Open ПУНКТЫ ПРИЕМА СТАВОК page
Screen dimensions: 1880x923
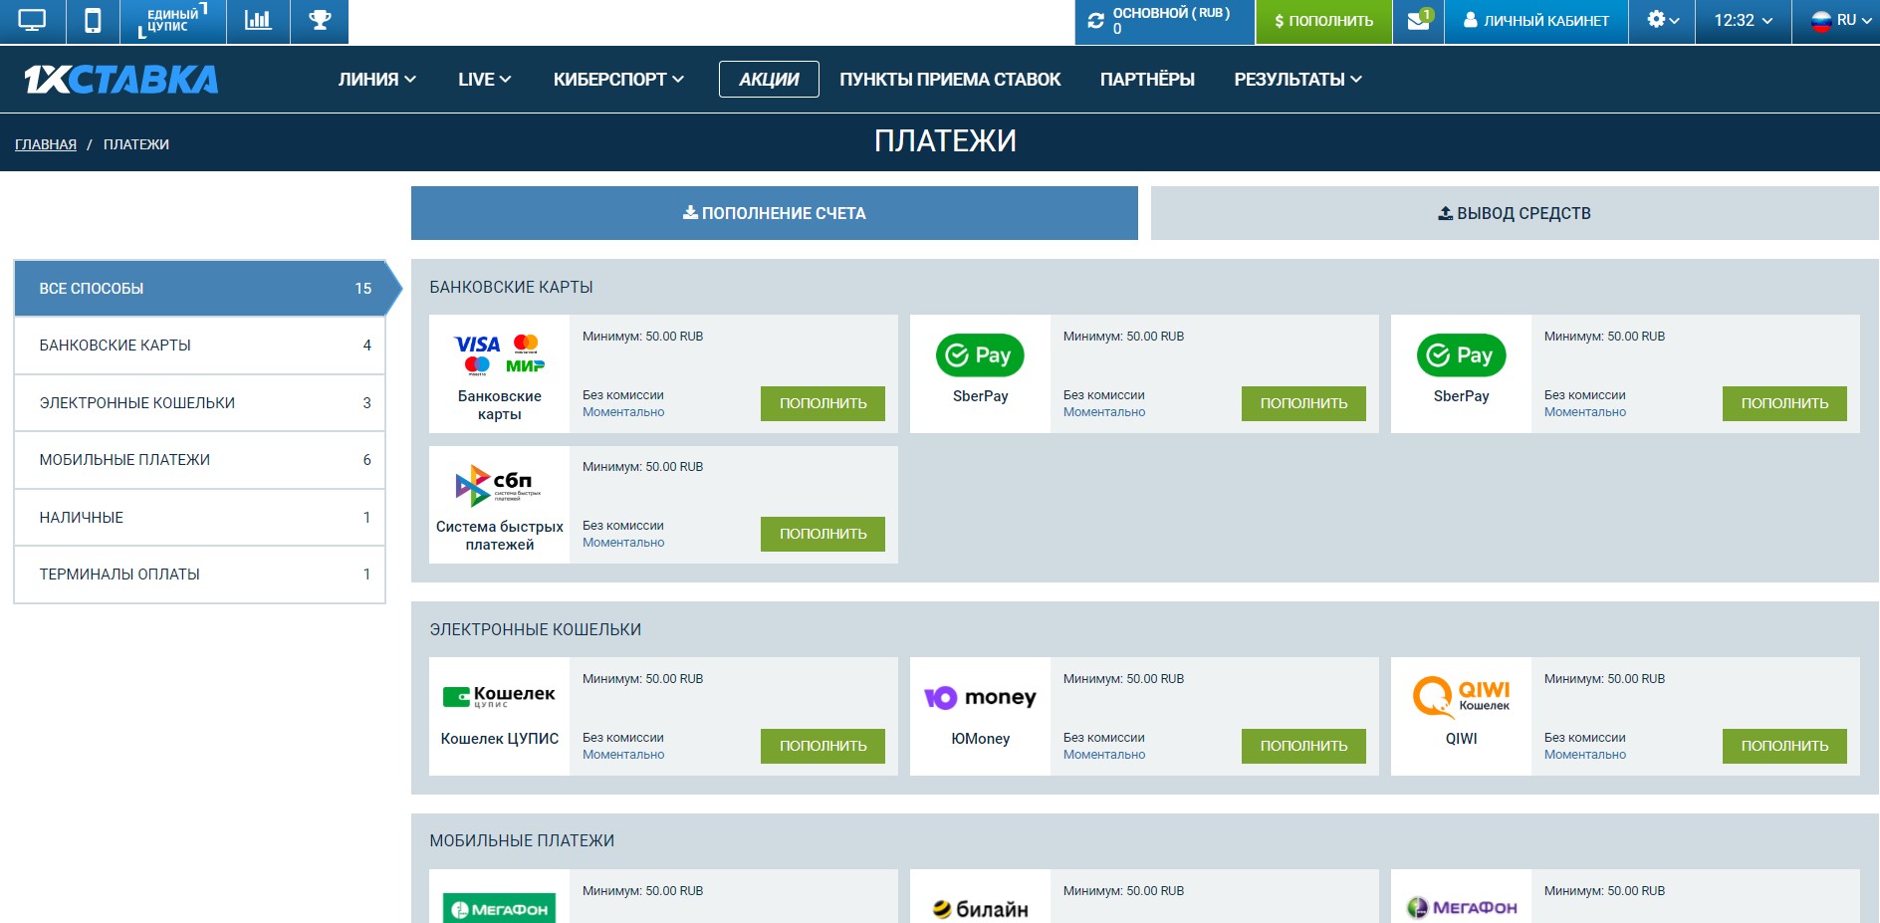(950, 80)
